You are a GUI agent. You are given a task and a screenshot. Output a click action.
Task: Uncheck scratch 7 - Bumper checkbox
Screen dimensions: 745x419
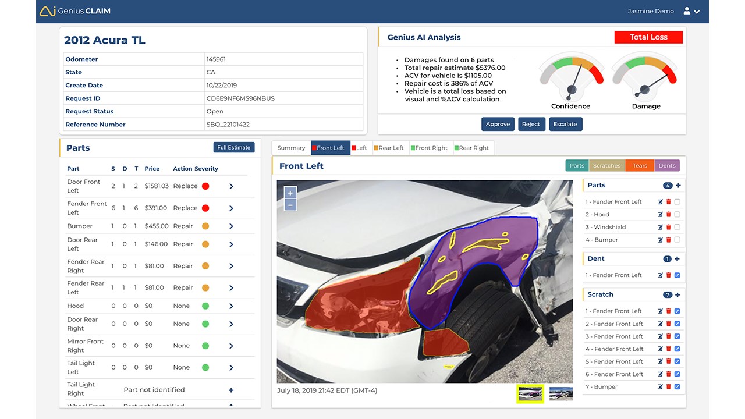(x=677, y=387)
